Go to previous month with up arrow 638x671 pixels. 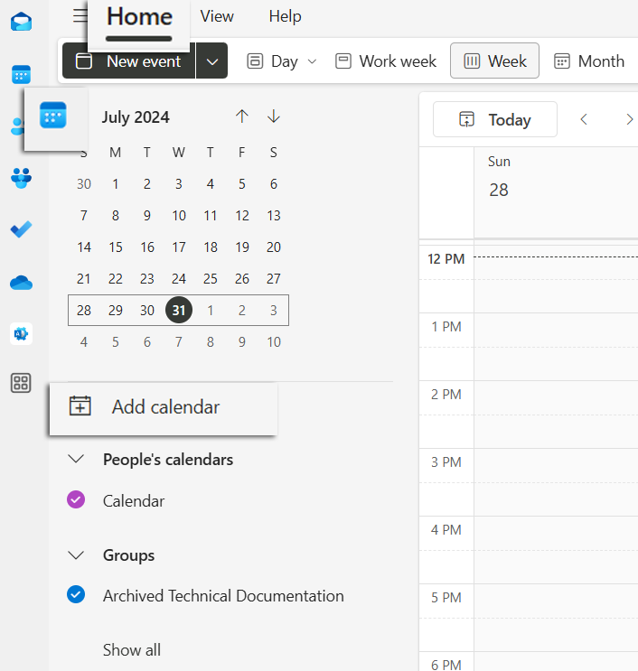coord(241,116)
